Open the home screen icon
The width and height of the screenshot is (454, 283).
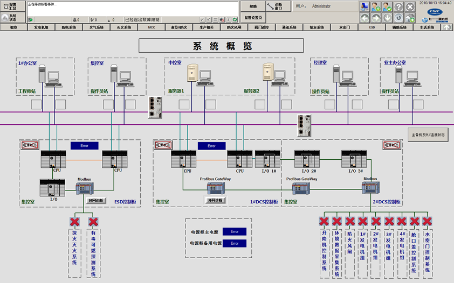point(411,18)
